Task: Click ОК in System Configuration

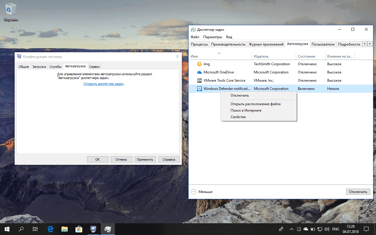Action: 98,160
